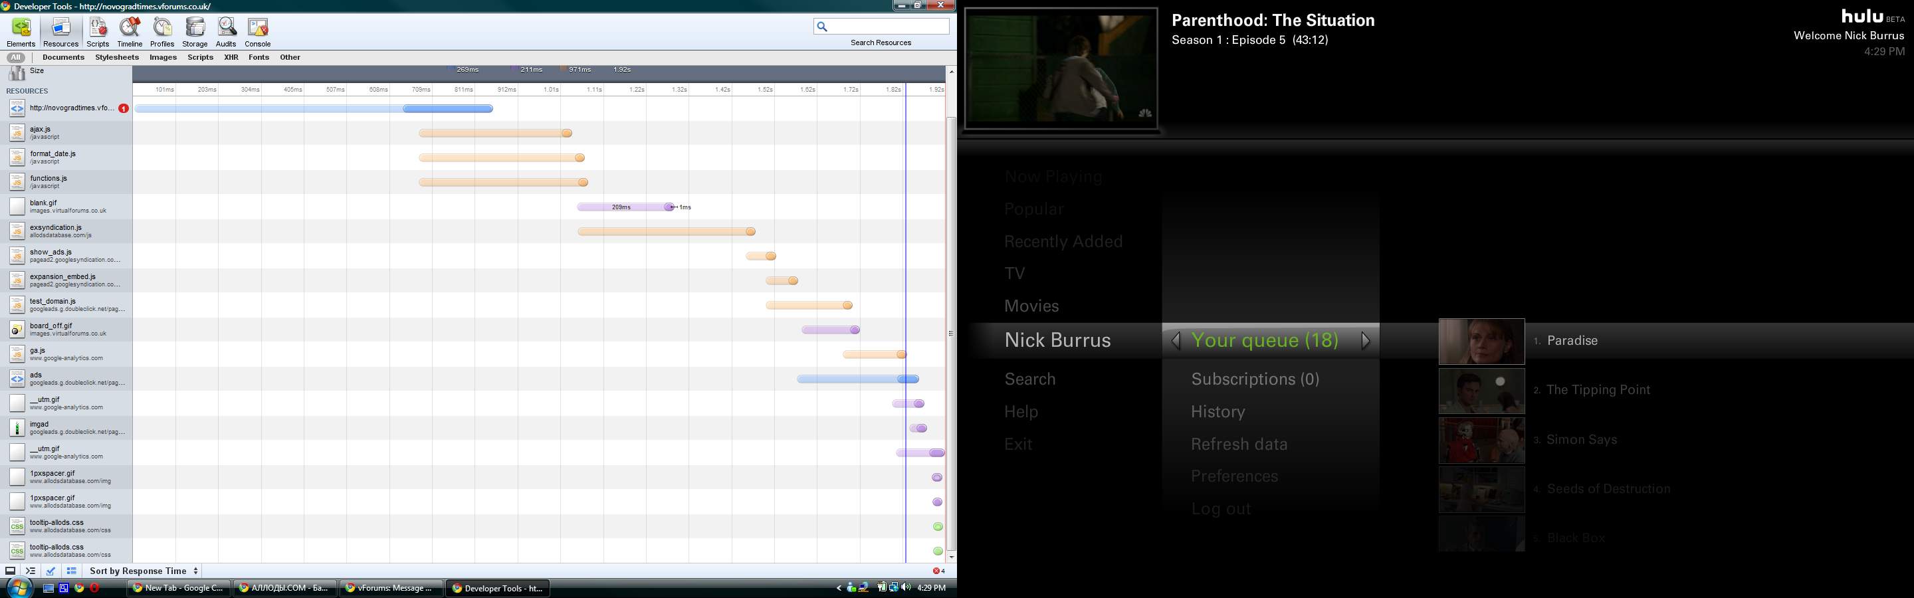
Task: Switch to New Tab - Google Chrome taskbar button
Action: tap(178, 588)
